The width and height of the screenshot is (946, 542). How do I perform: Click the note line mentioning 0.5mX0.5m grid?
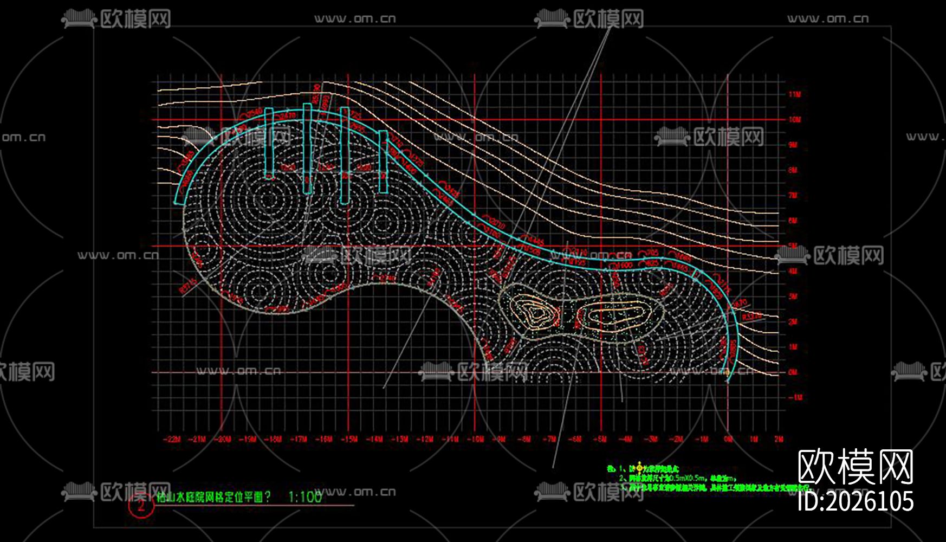click(677, 478)
